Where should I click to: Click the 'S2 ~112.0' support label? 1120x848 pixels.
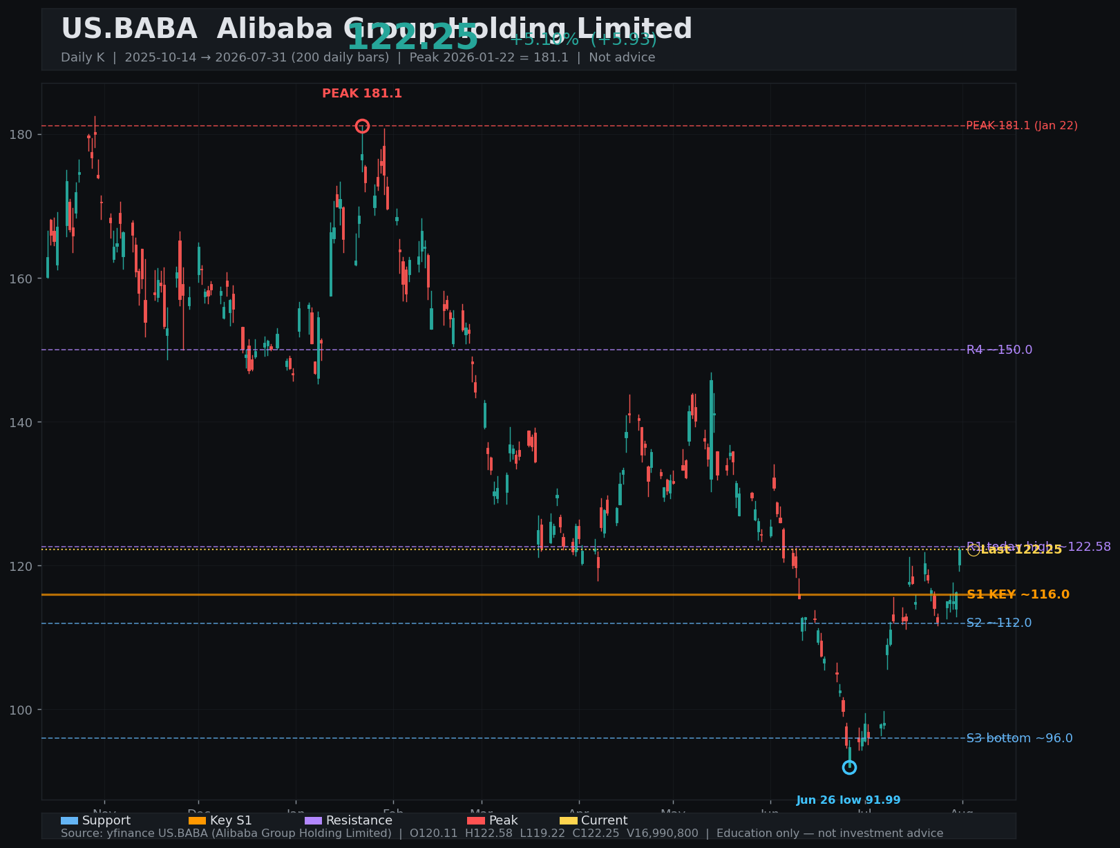[x=999, y=623]
